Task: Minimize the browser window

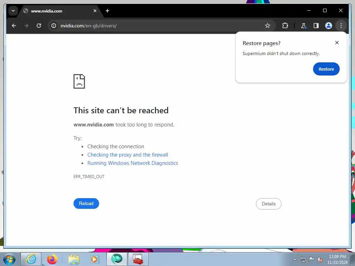Action: click(309, 11)
